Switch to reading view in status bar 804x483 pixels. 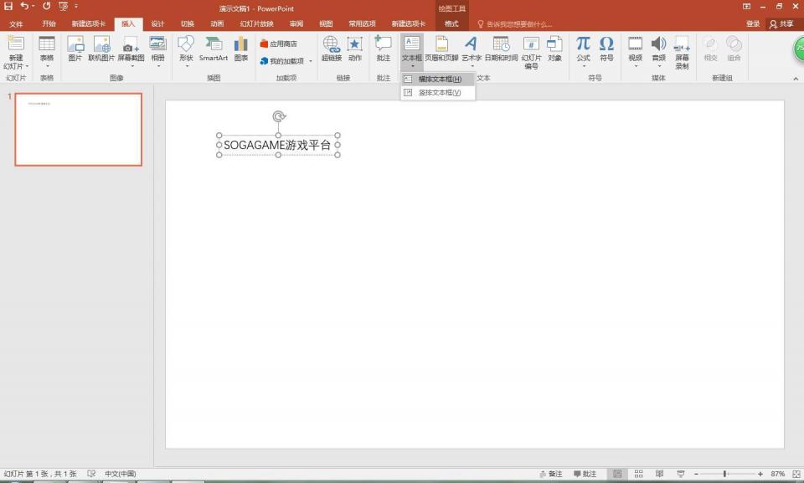(659, 474)
